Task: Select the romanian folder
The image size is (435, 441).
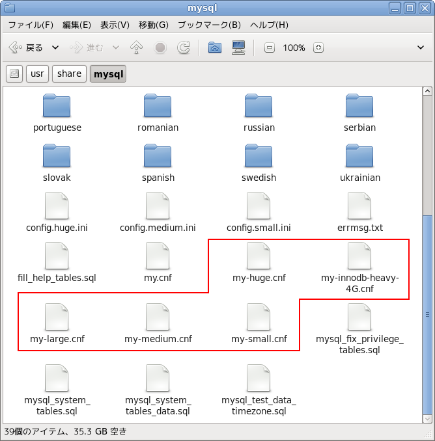Action: point(158,113)
